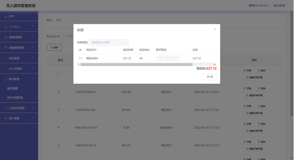The width and height of the screenshot is (294, 160).
Task: Go to 首页 via sidebar label
Action: [x=11, y=16]
